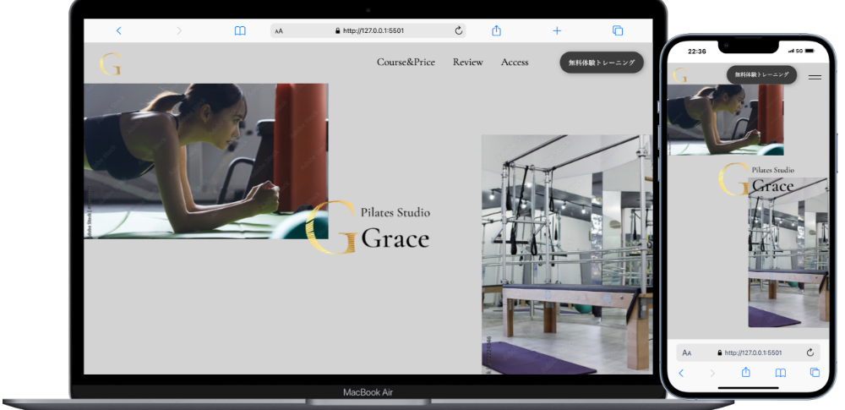Tap the bookmarks icon in iPhone bottom toolbar
This screenshot has height=410, width=845.
tap(781, 373)
